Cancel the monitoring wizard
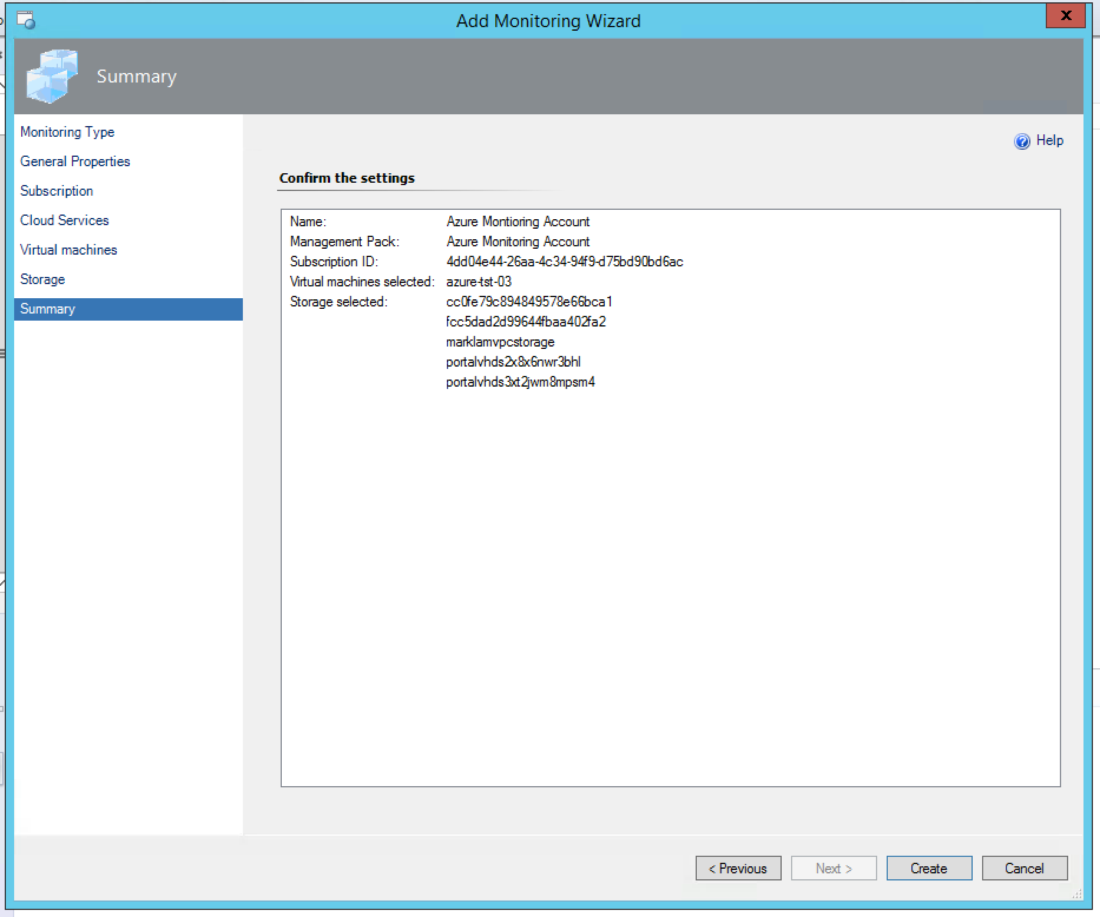This screenshot has width=1100, height=917. point(1024,868)
